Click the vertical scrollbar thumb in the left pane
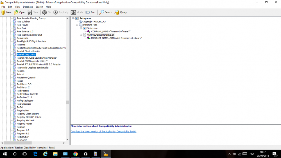This screenshot has height=158, width=281. tap(67, 102)
